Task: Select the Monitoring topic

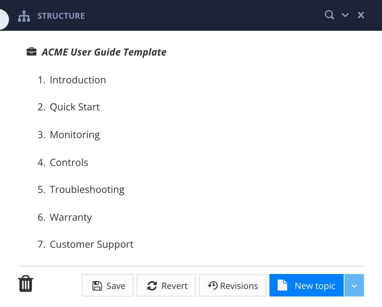Action: pos(75,135)
